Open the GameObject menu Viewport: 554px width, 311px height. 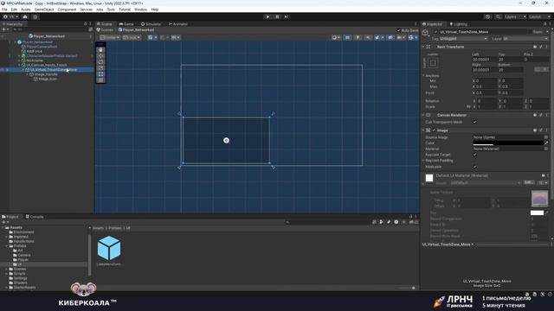tap(44, 10)
